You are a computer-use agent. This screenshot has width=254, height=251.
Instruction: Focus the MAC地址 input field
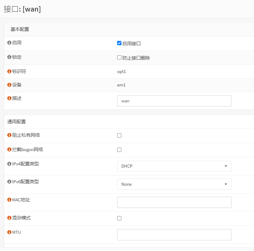pyautogui.click(x=174, y=202)
